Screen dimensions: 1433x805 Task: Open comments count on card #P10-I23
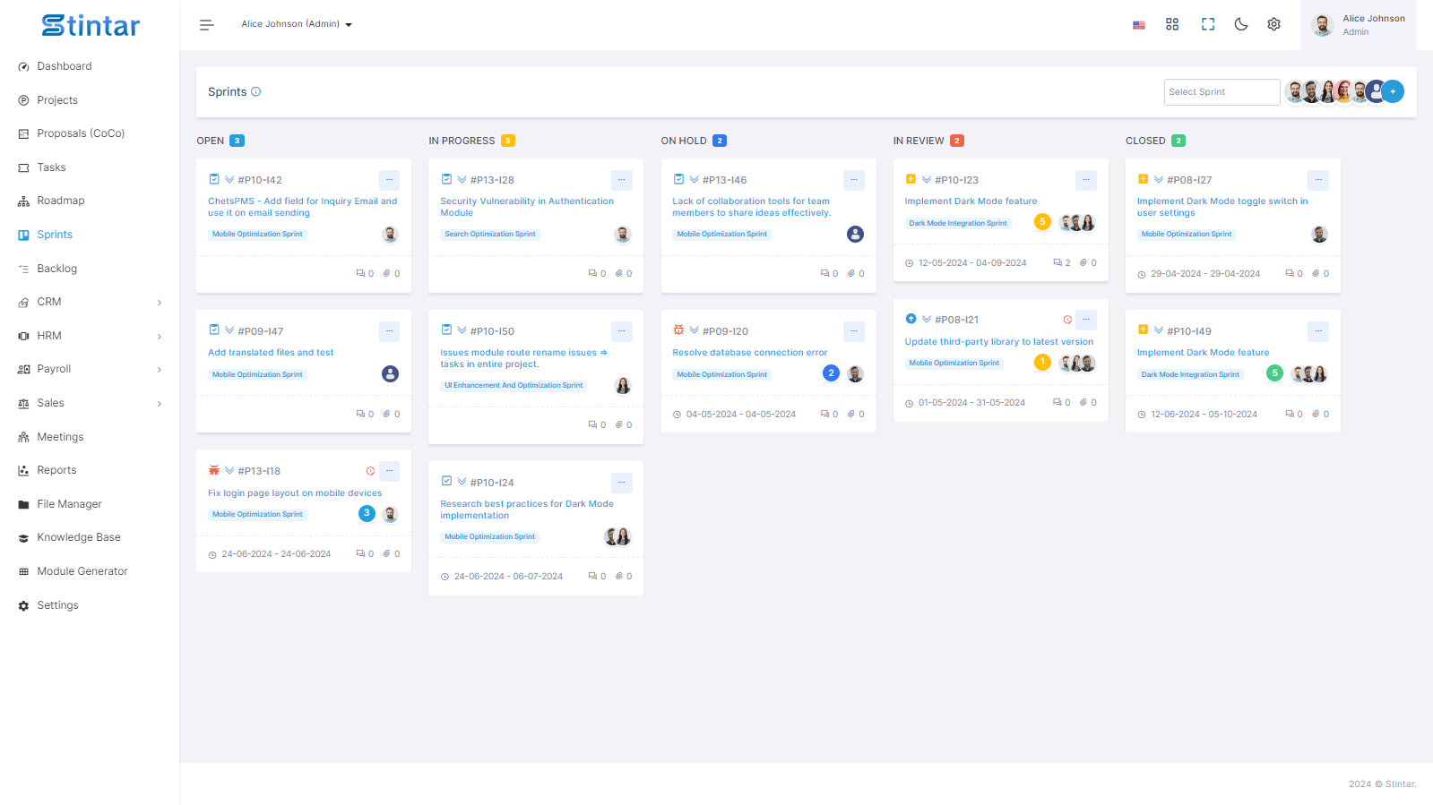tap(1062, 263)
